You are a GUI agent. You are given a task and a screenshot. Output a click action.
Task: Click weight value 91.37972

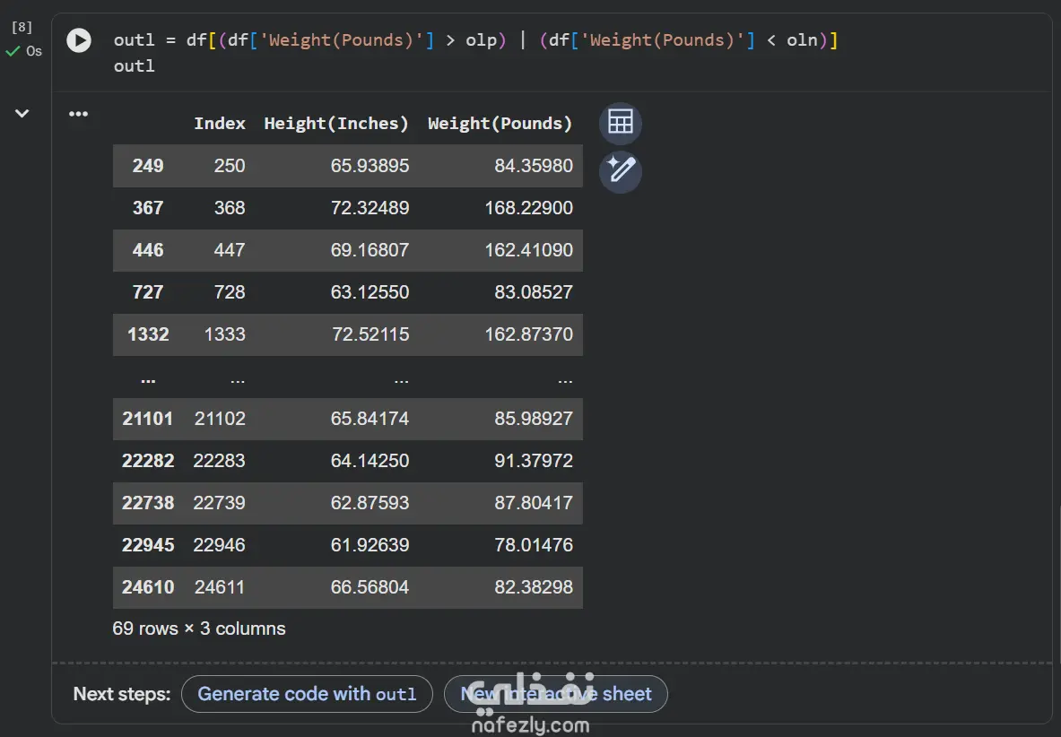(x=534, y=461)
